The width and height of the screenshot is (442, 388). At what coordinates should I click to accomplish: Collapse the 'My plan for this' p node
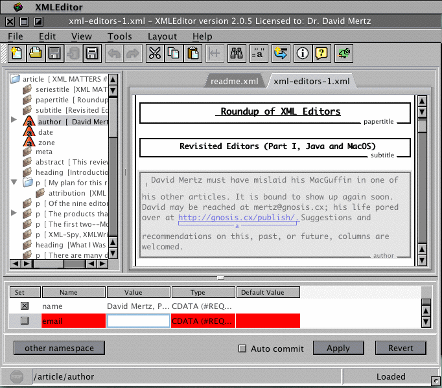(14, 182)
